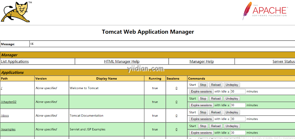The width and height of the screenshot is (295, 139).
Task: Open the root path / link
Action: click(1, 88)
